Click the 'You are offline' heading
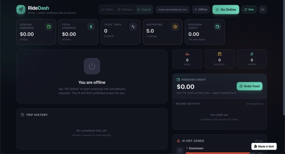Screen dimensions: 285x154 pos(92,82)
